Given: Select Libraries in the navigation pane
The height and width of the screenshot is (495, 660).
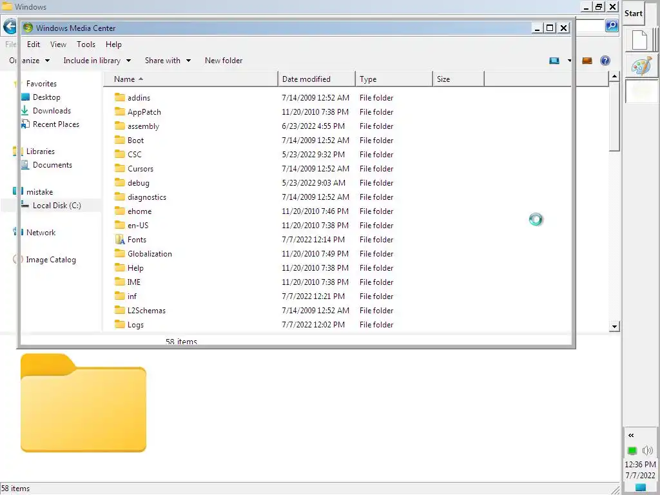Looking at the screenshot, I should 41,151.
